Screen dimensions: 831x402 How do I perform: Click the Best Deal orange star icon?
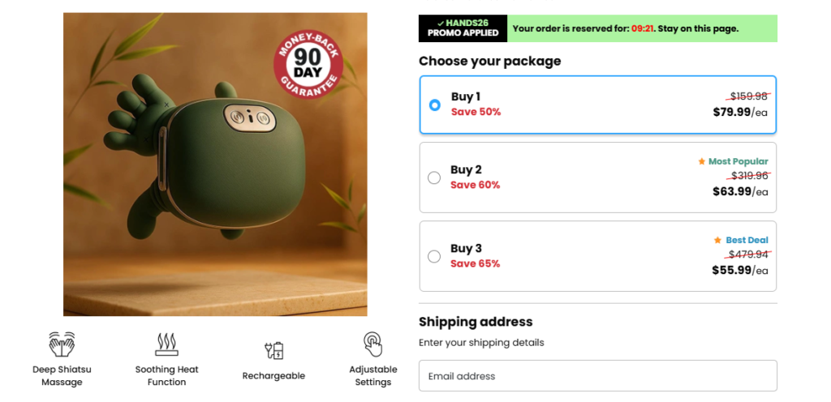pos(717,240)
